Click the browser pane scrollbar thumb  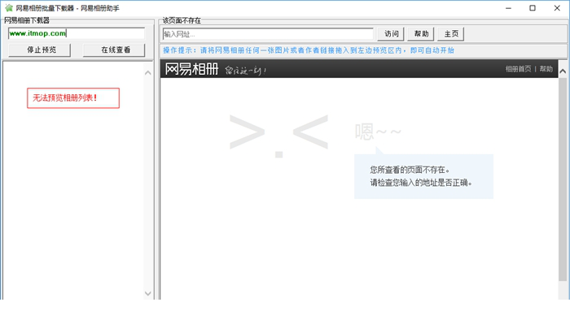(x=563, y=179)
